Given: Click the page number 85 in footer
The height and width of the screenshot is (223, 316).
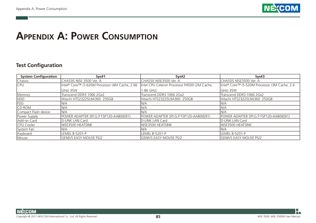Looking at the screenshot, I should coord(158,217).
